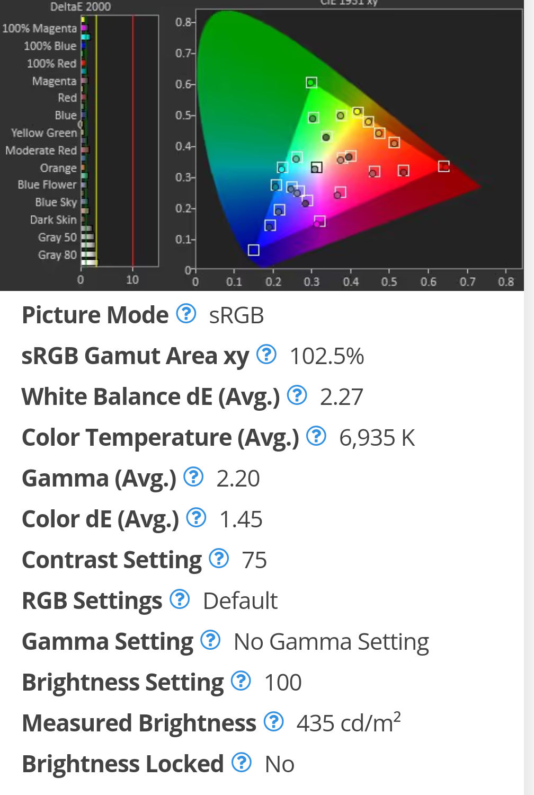Click the 6,935 K color temperature value
The image size is (534, 795).
377,438
